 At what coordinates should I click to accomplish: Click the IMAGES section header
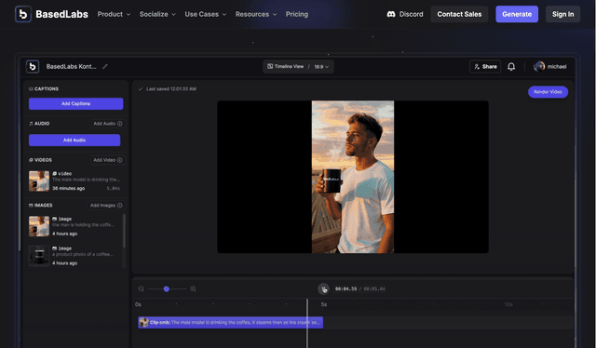[x=41, y=205]
